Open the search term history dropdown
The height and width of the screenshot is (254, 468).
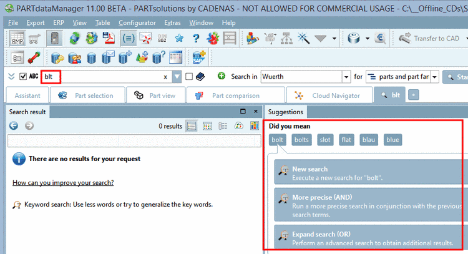point(177,77)
